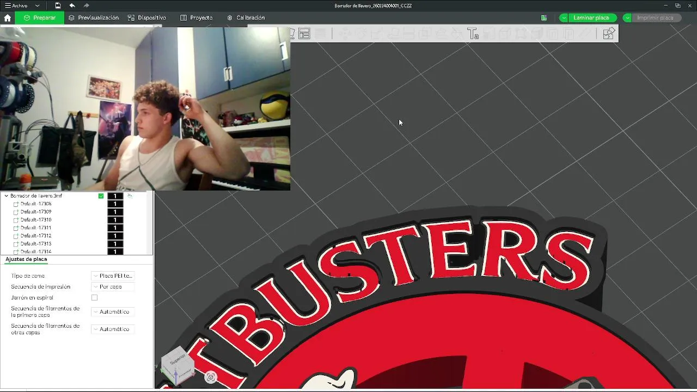Click the Tipo de cama label
The height and width of the screenshot is (392, 697).
pos(28,276)
